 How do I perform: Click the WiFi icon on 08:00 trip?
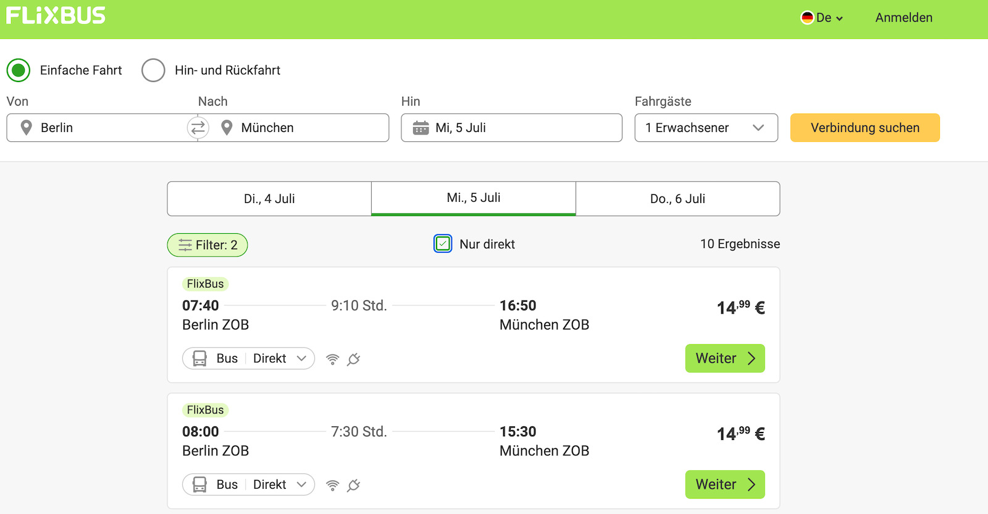332,485
